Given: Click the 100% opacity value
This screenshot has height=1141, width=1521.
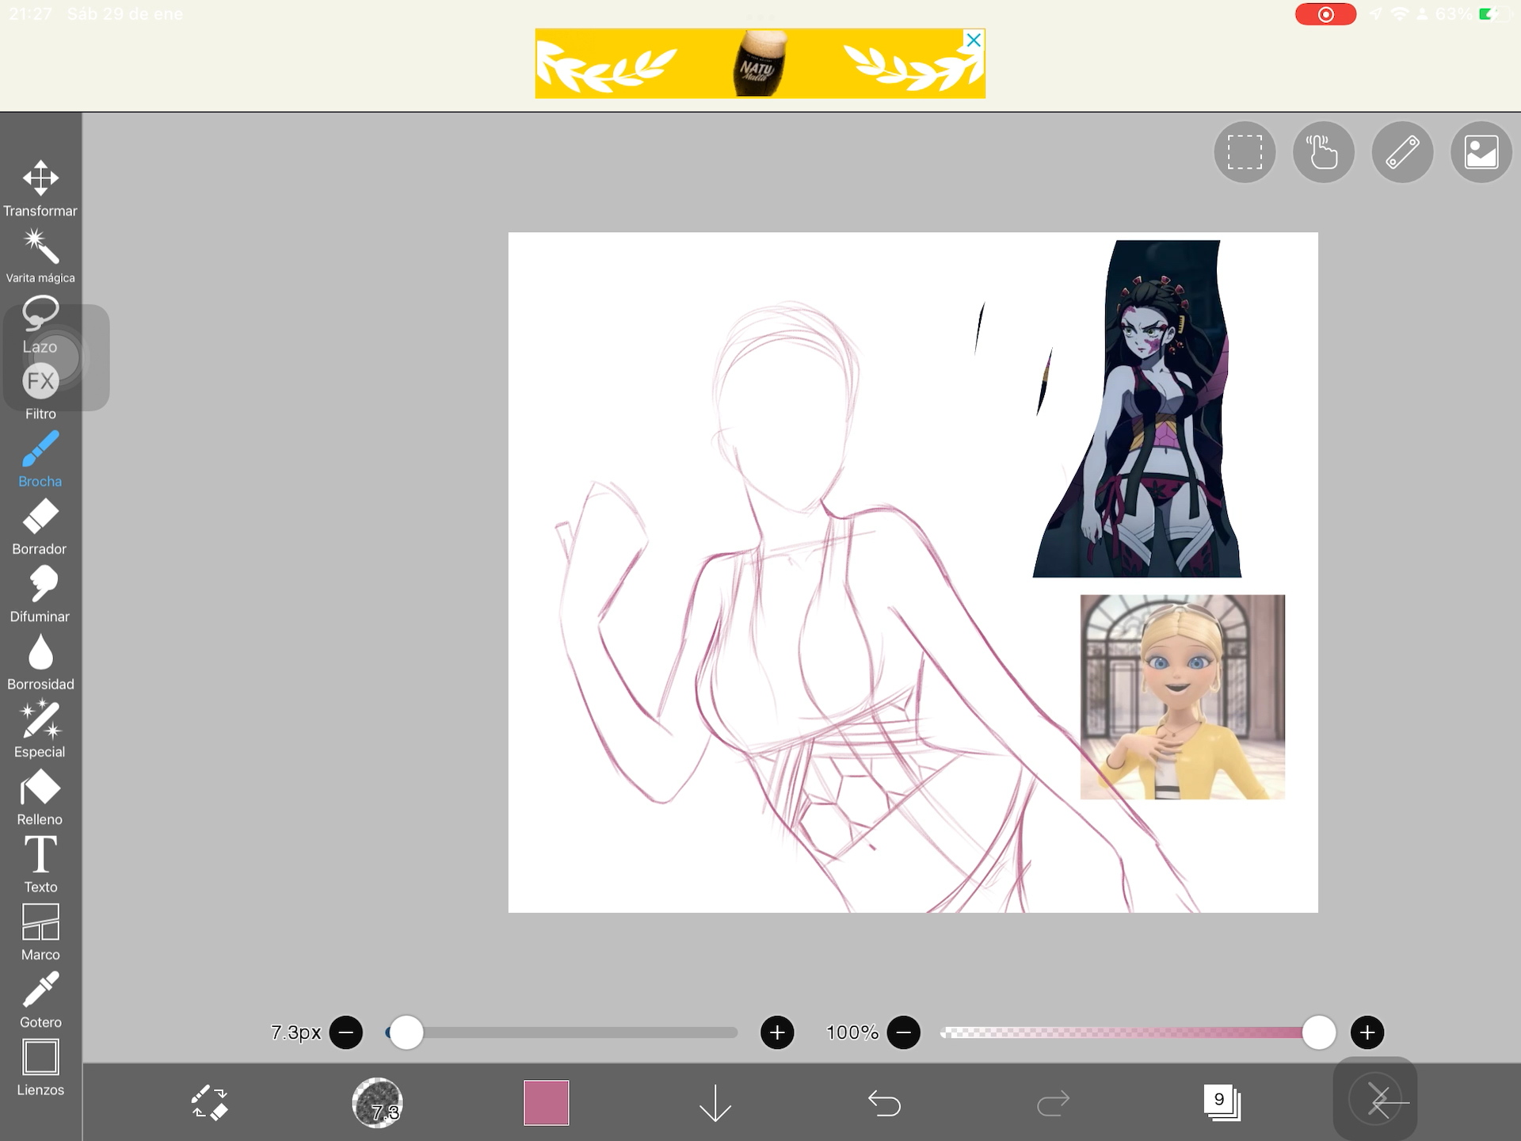Looking at the screenshot, I should (852, 1032).
